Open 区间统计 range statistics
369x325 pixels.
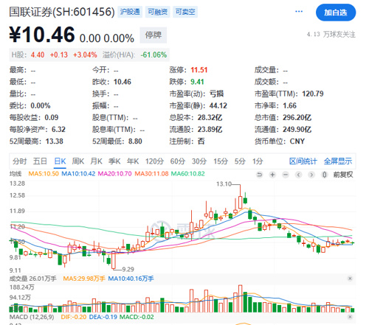pos(303,161)
